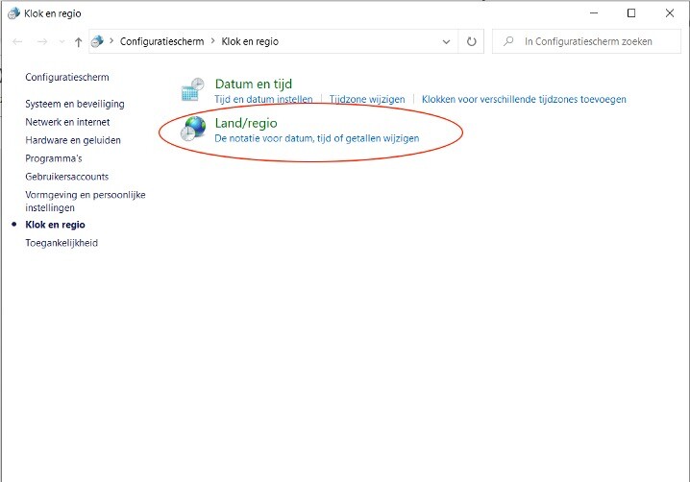Go up one level with up arrow
The image size is (690, 482).
79,42
